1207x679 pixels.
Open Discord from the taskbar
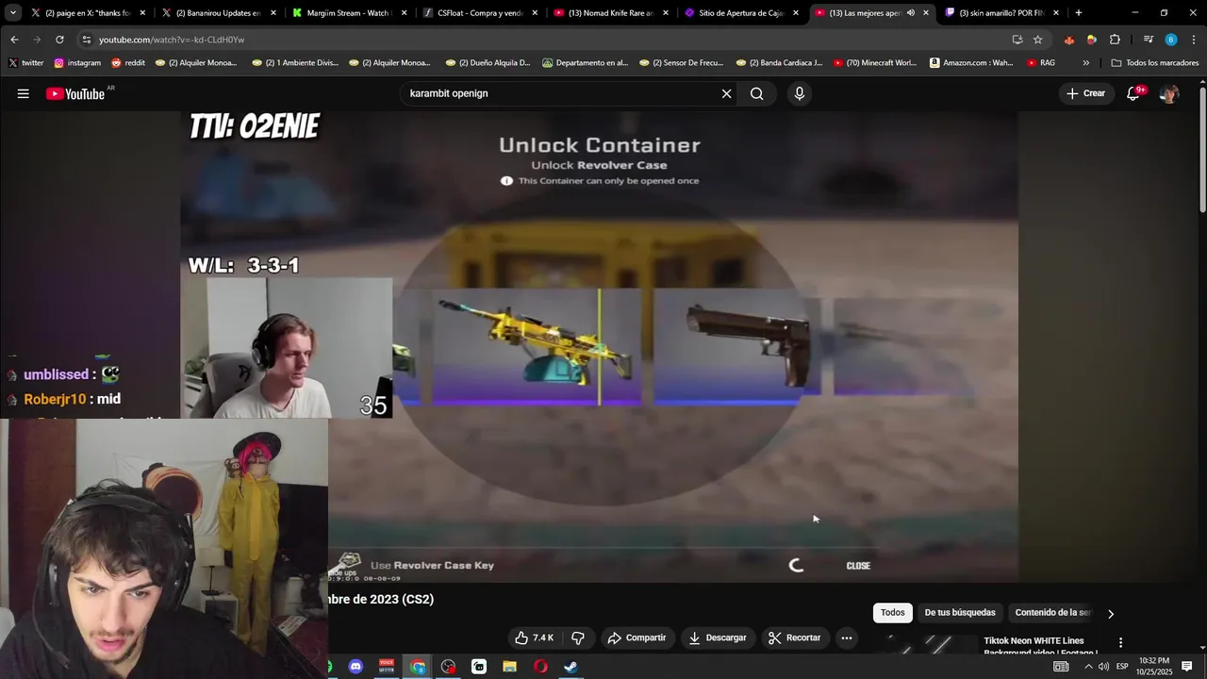pyautogui.click(x=355, y=667)
